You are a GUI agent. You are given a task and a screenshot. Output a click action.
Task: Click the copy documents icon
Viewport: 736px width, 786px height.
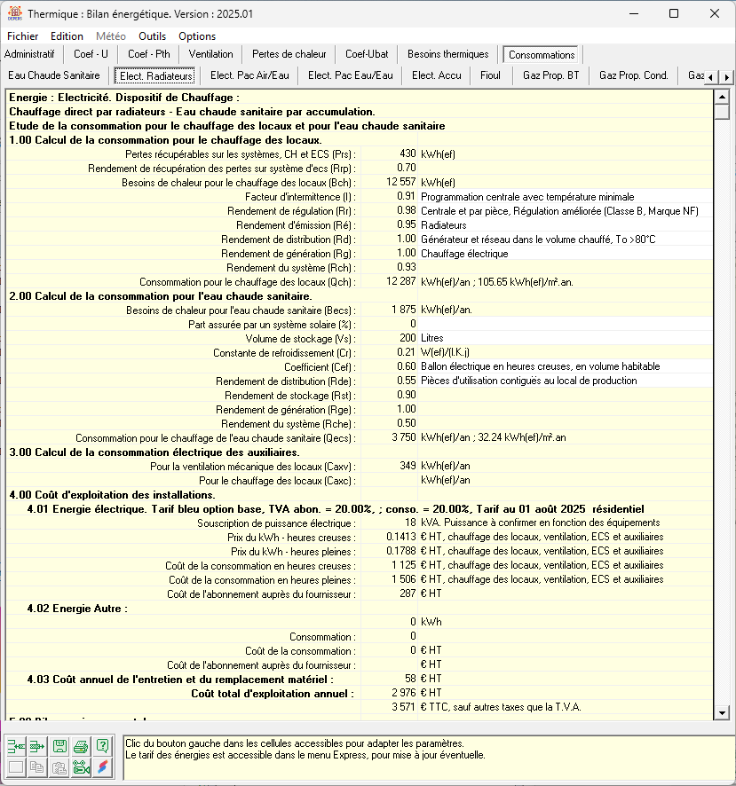click(36, 768)
